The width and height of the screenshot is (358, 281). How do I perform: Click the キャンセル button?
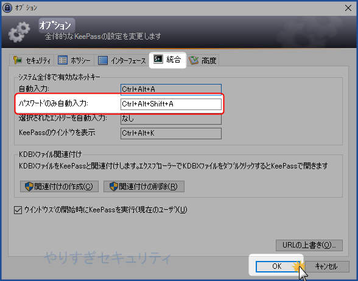point(327,266)
